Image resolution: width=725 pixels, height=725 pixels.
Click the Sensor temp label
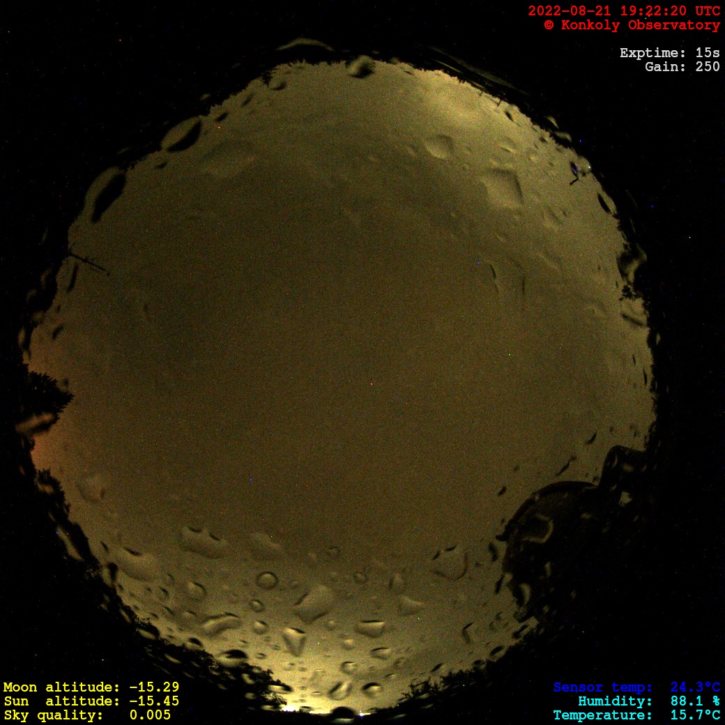603,687
